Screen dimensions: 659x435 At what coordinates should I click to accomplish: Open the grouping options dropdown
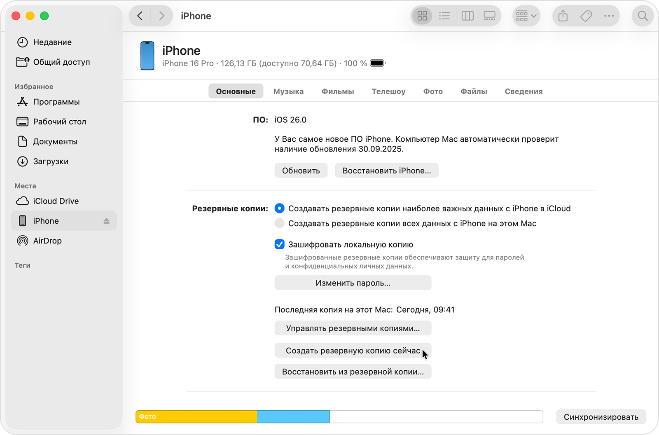pos(526,16)
